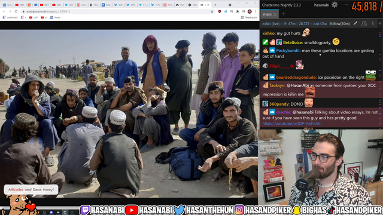
Task: Add a new Chatterino tab with plus
Action: point(283,14)
